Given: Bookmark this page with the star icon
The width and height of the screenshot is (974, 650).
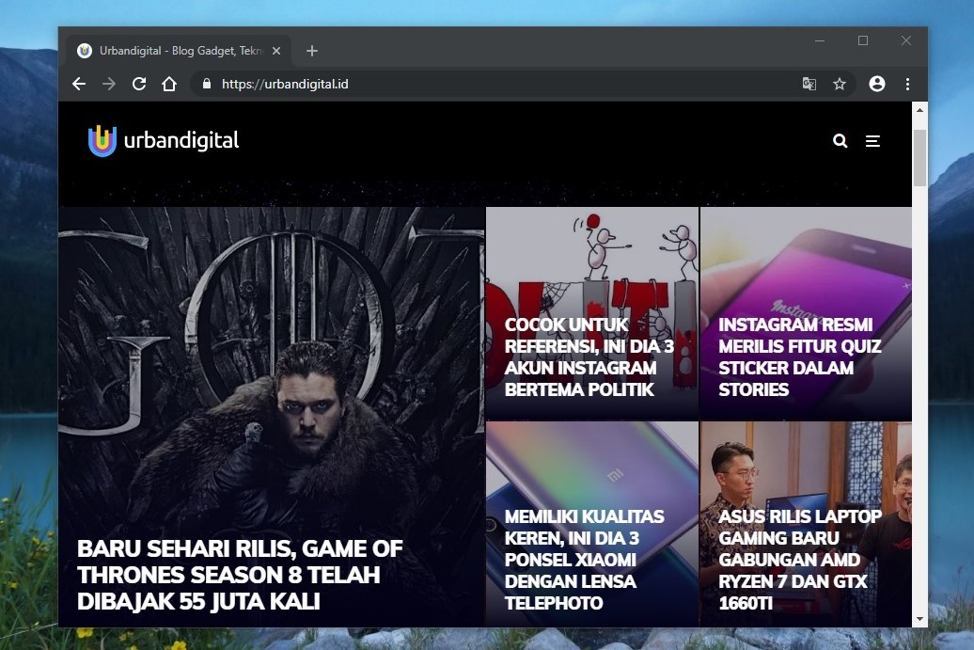Looking at the screenshot, I should pyautogui.click(x=840, y=84).
